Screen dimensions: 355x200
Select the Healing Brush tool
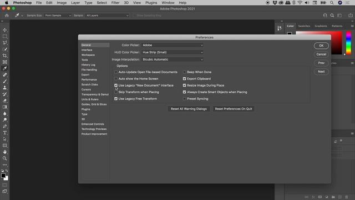coord(5,75)
